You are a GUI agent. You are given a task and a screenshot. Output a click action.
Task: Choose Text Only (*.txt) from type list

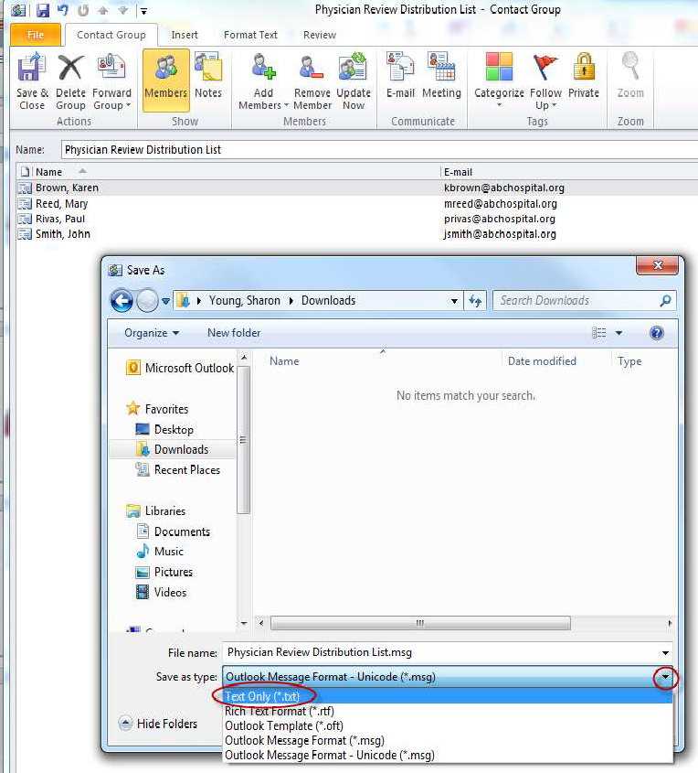[x=448, y=696]
